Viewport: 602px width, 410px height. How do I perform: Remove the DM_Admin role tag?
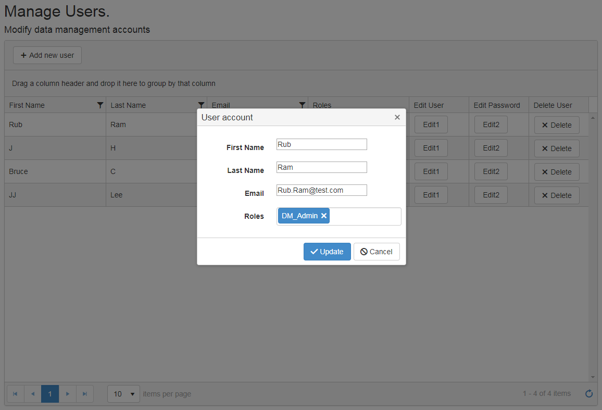(324, 216)
